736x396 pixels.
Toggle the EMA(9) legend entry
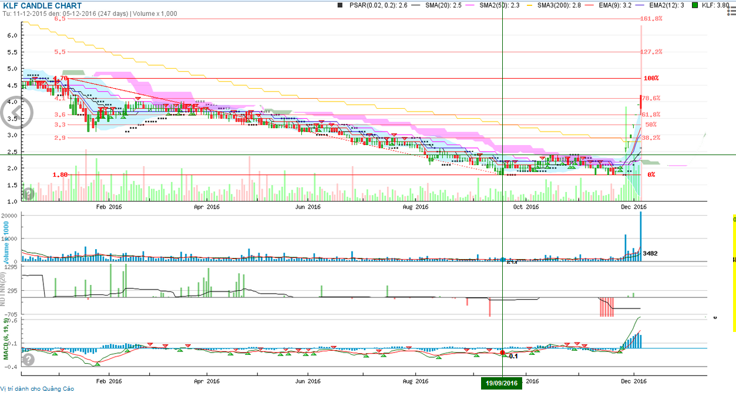607,5
